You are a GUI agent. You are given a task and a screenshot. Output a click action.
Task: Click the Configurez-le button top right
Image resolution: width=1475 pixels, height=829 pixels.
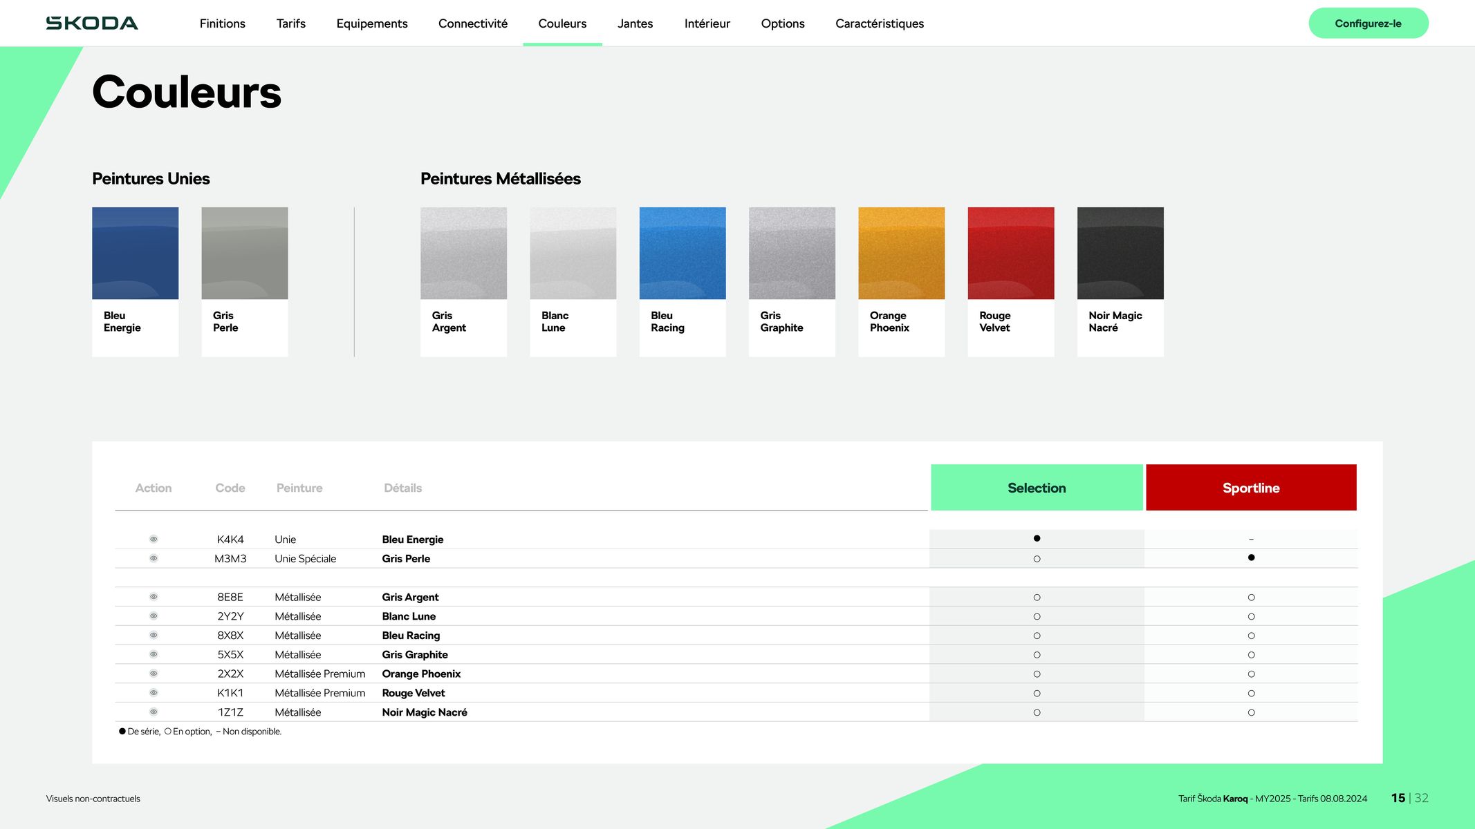(1369, 22)
